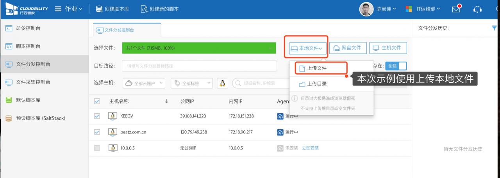Image resolution: width=500 pixels, height=178 pixels.
Task: Click 内网IP column header
Action: [236, 101]
